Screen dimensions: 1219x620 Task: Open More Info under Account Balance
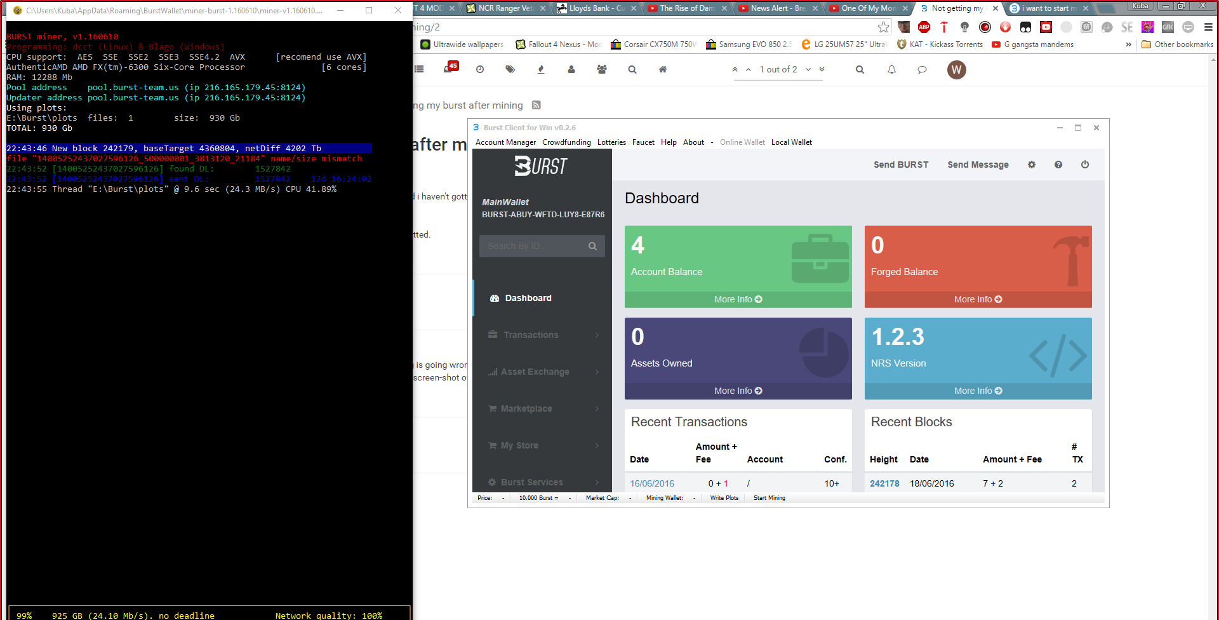[738, 299]
